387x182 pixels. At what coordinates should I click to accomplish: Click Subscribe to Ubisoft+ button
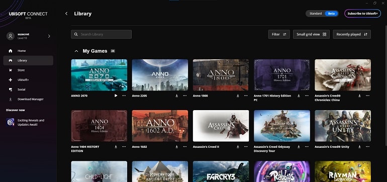362,14
